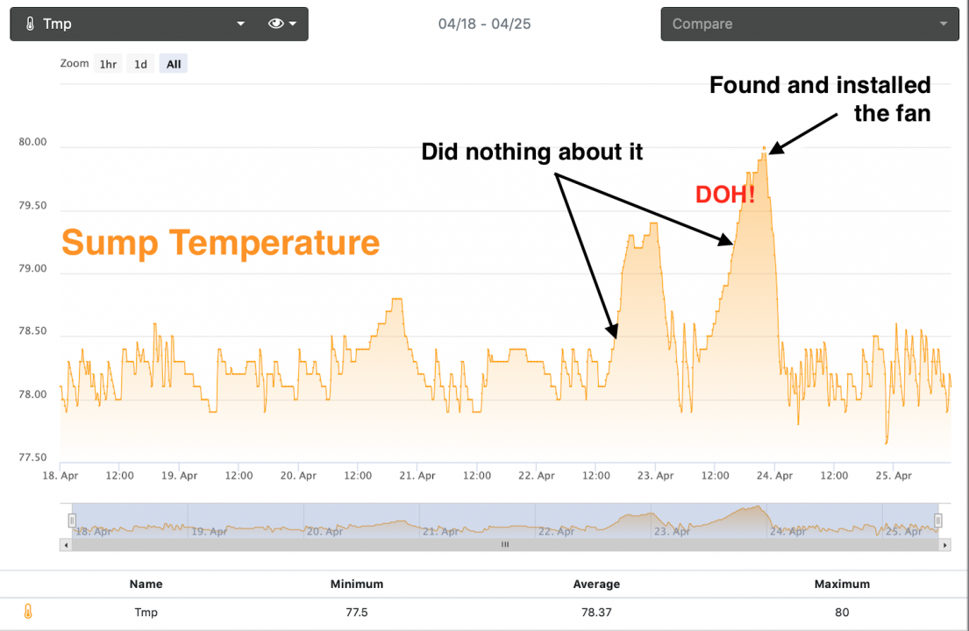Click the 80.00 peak point on chart

764,148
